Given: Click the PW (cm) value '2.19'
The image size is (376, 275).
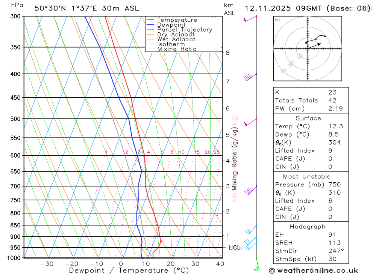Looking at the screenshot, I should (335, 109).
